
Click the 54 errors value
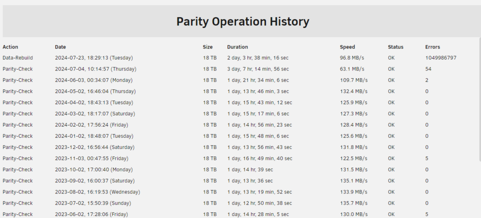pos(428,69)
